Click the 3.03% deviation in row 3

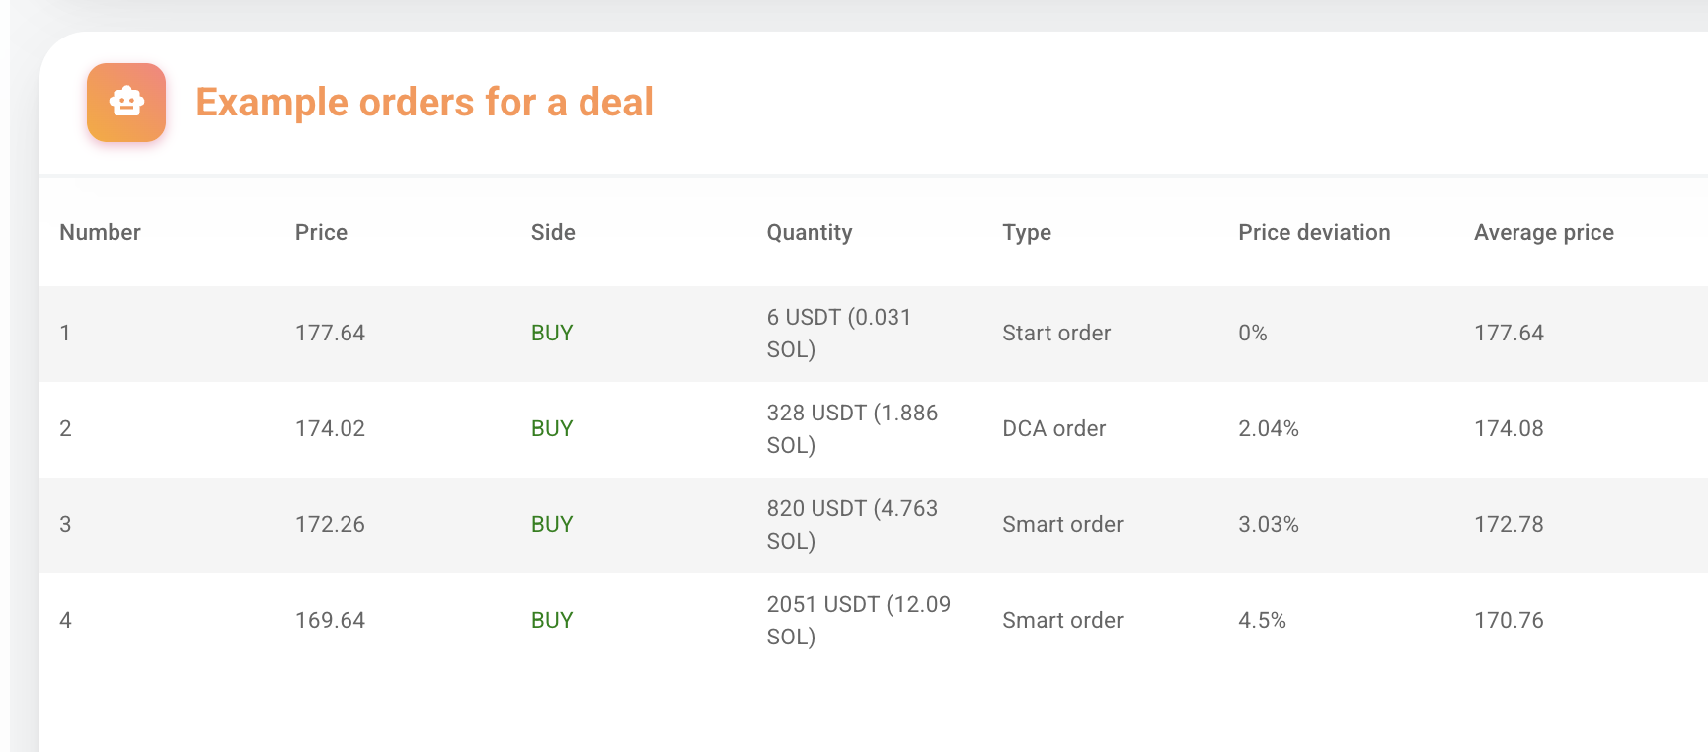coord(1269,525)
